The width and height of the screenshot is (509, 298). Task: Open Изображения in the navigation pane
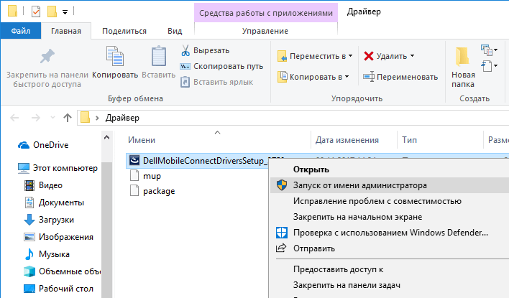click(x=66, y=237)
